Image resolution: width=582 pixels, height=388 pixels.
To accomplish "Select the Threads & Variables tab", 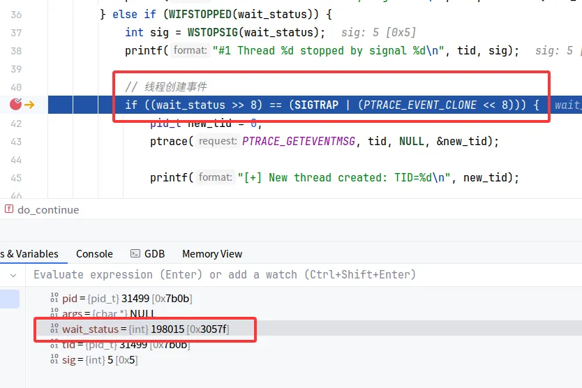I will (x=29, y=254).
